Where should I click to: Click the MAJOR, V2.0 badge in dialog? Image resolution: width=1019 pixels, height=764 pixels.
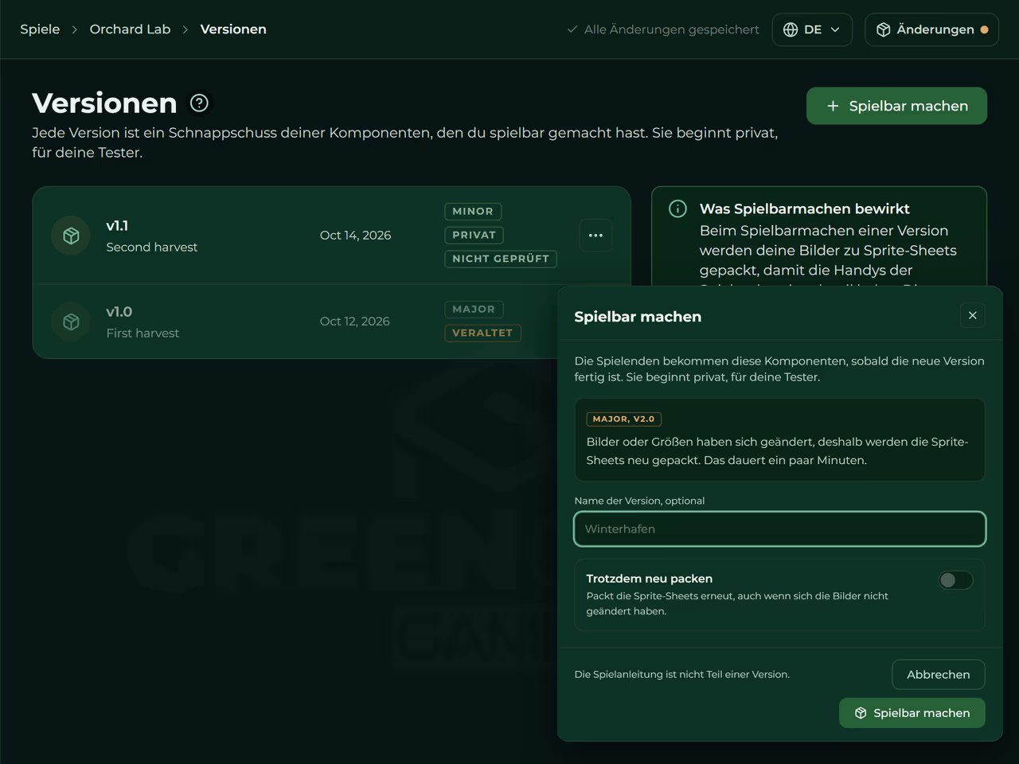pyautogui.click(x=623, y=419)
